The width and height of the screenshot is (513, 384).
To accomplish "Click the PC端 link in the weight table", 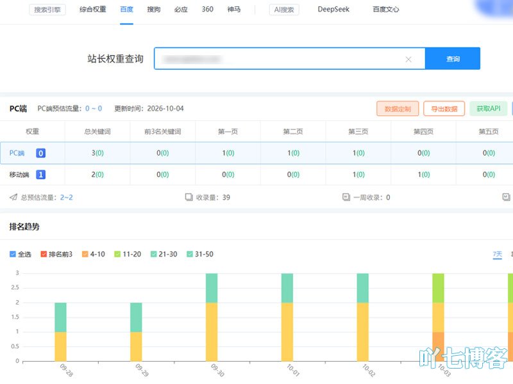I will click(x=17, y=153).
